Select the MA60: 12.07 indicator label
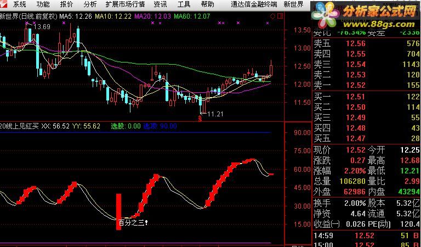The width and height of the screenshot is (421, 247). (x=192, y=16)
